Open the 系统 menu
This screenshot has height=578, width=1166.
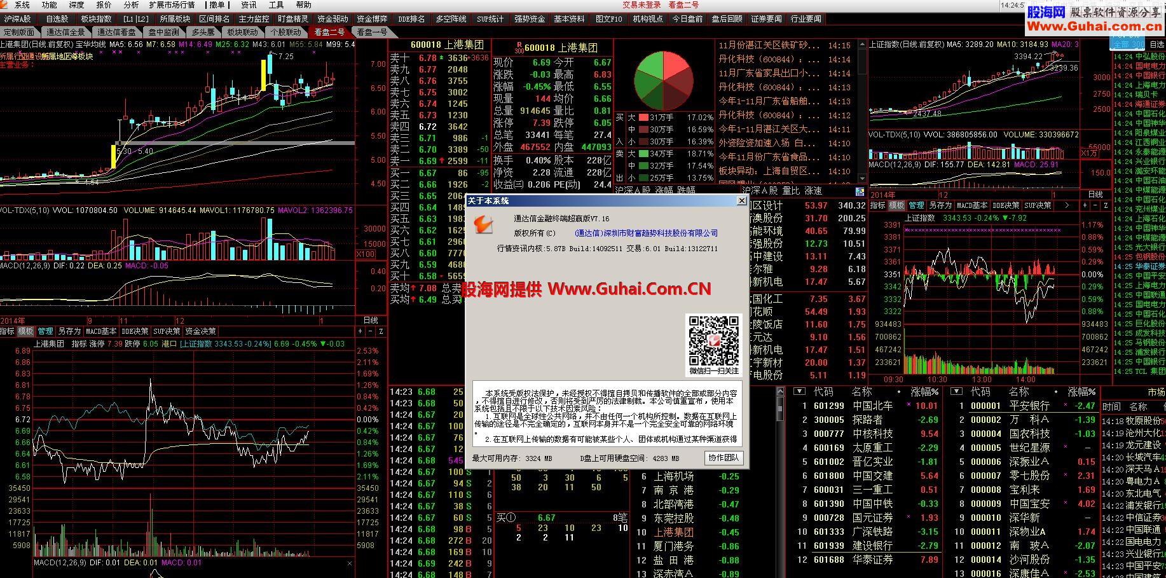point(21,5)
